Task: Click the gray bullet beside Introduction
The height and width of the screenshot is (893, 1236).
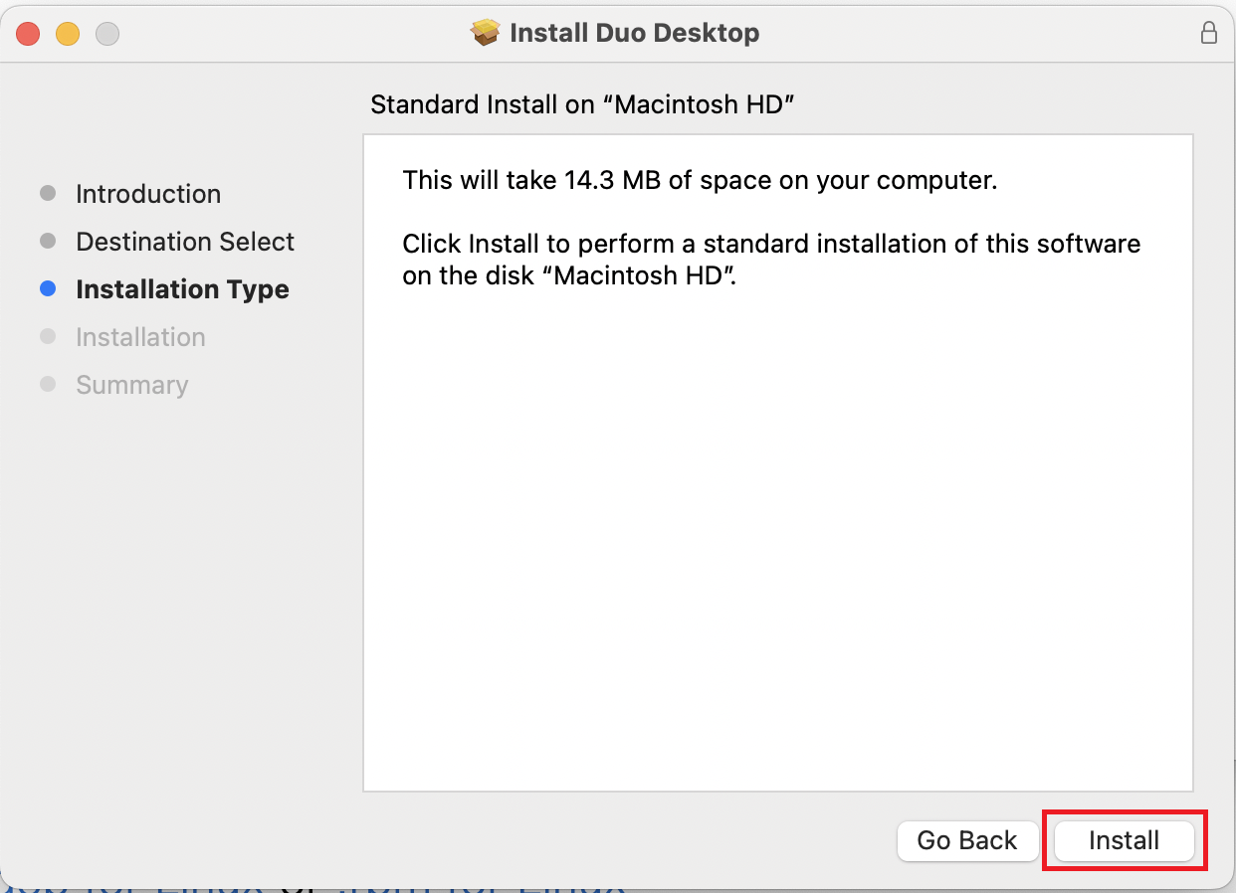Action: 48,194
